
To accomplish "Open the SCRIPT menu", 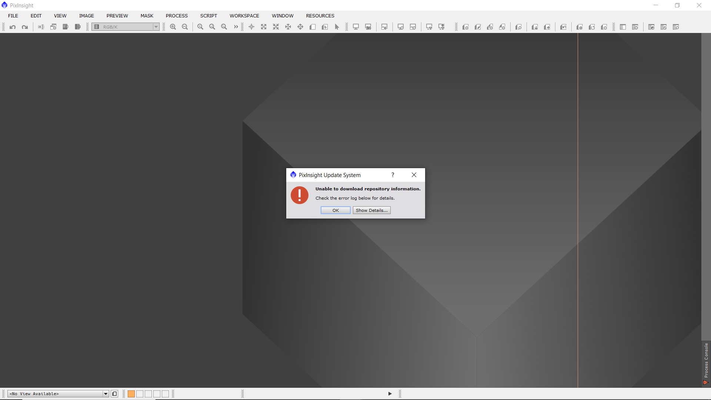I will (x=208, y=16).
